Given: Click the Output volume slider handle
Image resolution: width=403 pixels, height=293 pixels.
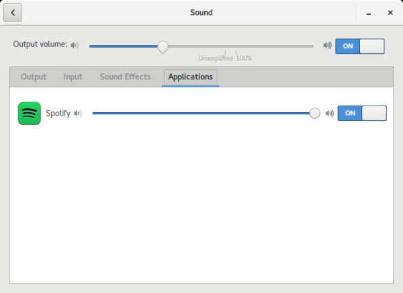Looking at the screenshot, I should (163, 46).
